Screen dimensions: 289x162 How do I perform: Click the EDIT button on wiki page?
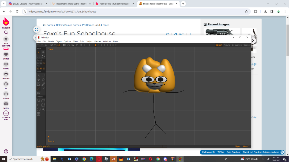click(x=179, y=34)
